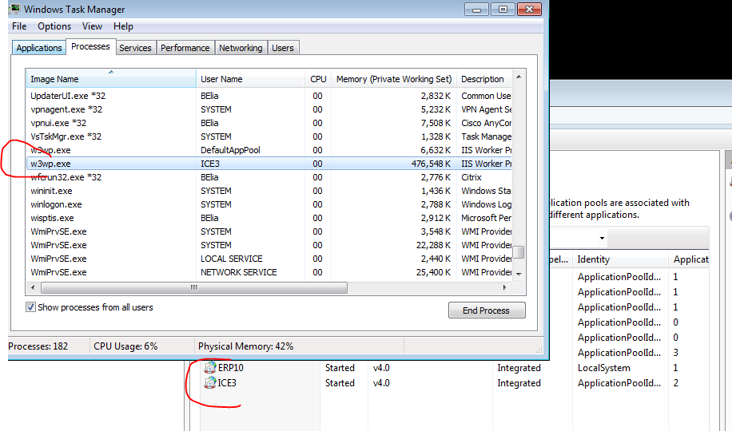
Task: Toggle Show processes from all users checkbox
Action: [x=30, y=307]
